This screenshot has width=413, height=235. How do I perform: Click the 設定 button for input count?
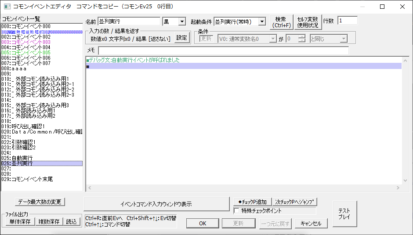coord(181,38)
